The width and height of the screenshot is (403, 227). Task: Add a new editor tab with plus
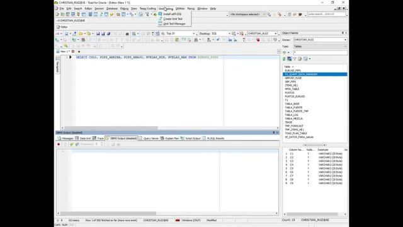pyautogui.click(x=79, y=52)
